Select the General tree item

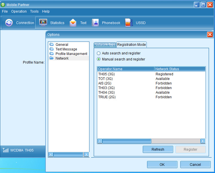coord(62,44)
